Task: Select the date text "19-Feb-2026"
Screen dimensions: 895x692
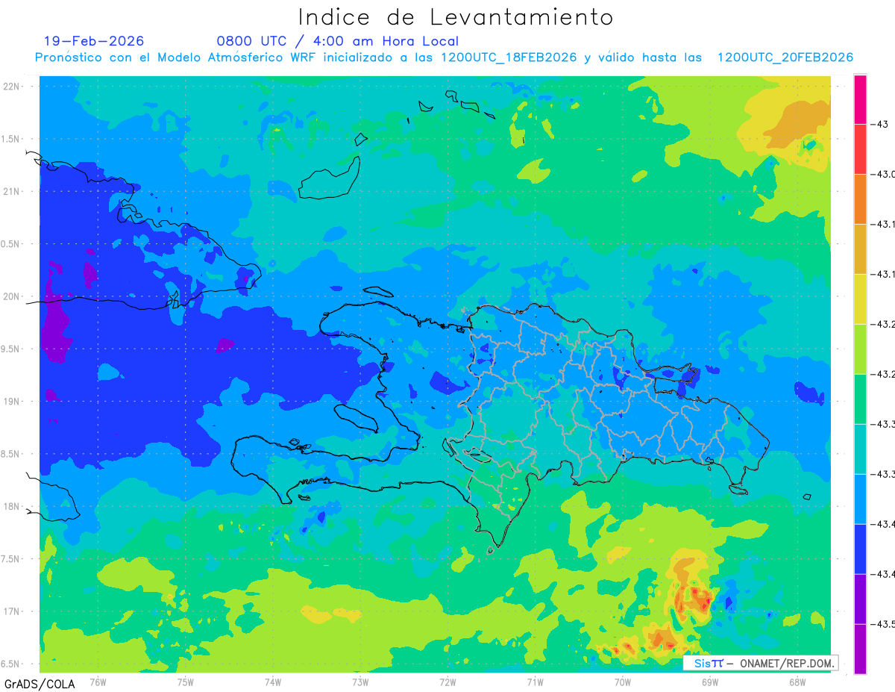Action: click(x=94, y=41)
